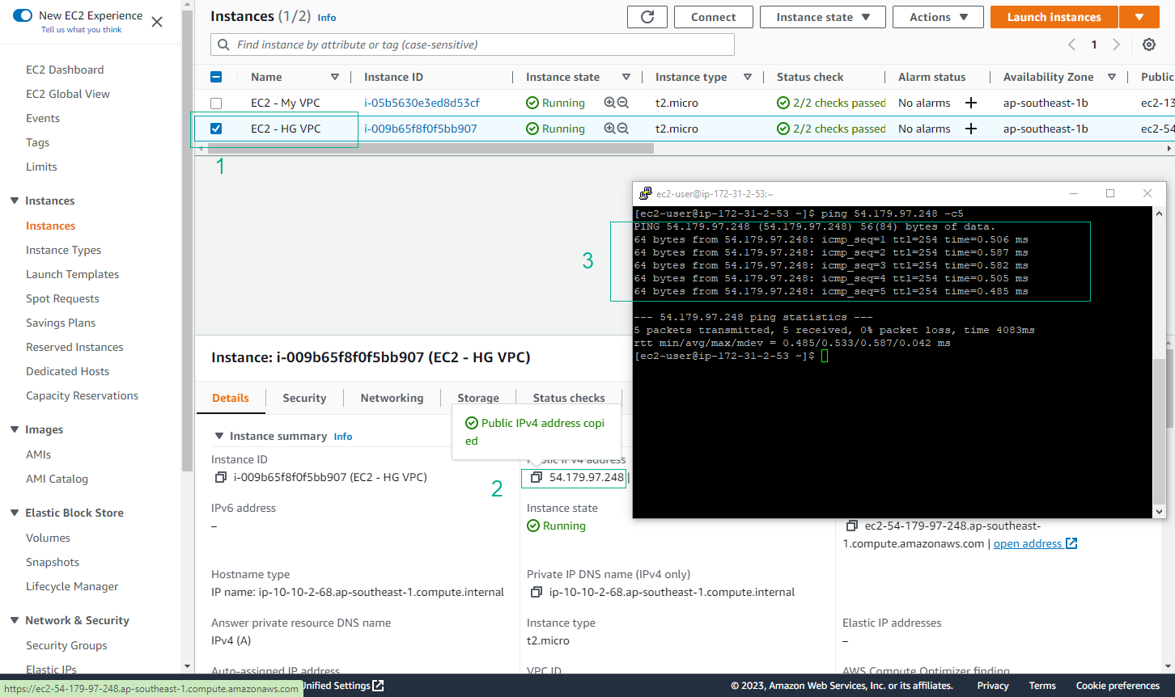Sort by Availability Zone column arrow
Viewport: 1175px width, 697px height.
[x=1112, y=77]
